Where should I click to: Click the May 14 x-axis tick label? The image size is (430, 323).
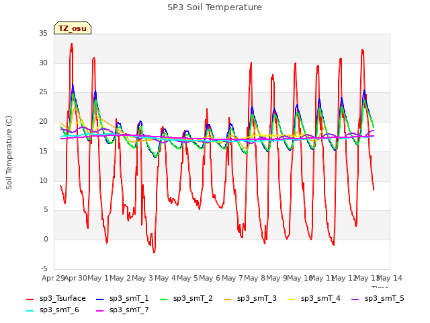pos(390,278)
